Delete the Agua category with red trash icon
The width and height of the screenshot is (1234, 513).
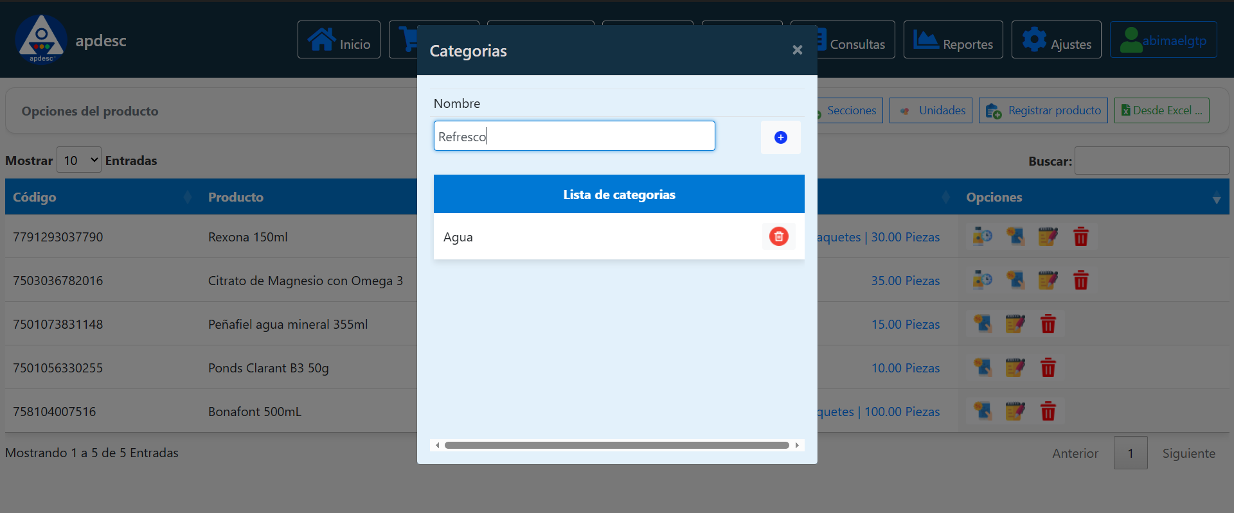(x=778, y=236)
